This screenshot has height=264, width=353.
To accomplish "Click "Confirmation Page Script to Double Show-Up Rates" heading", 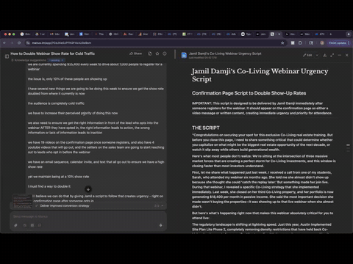I will 249,93.
